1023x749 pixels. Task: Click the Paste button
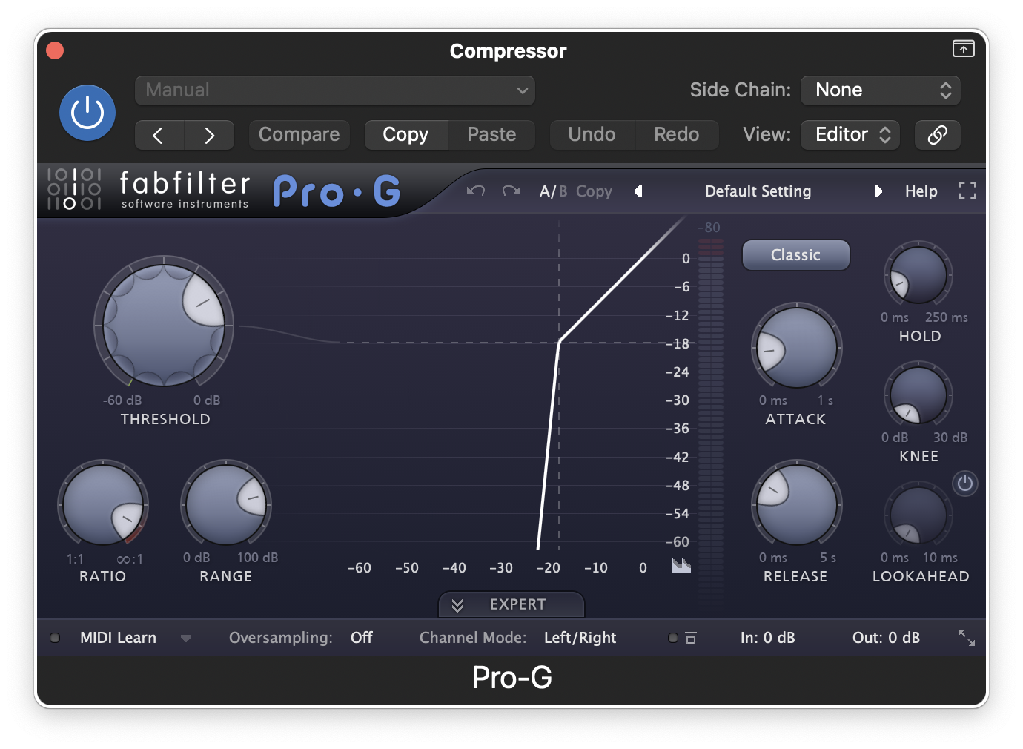(491, 135)
